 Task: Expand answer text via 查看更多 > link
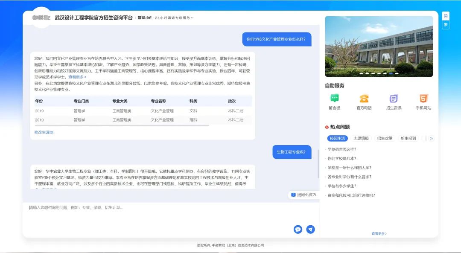pyautogui.click(x=77, y=77)
